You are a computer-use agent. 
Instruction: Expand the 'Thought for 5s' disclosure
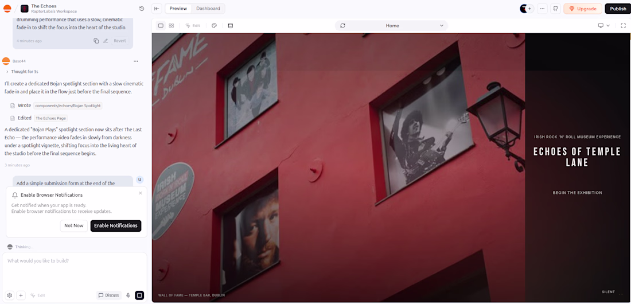22,72
